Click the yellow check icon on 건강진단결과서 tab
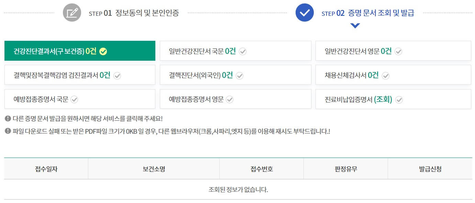The image size is (475, 203). tap(103, 51)
